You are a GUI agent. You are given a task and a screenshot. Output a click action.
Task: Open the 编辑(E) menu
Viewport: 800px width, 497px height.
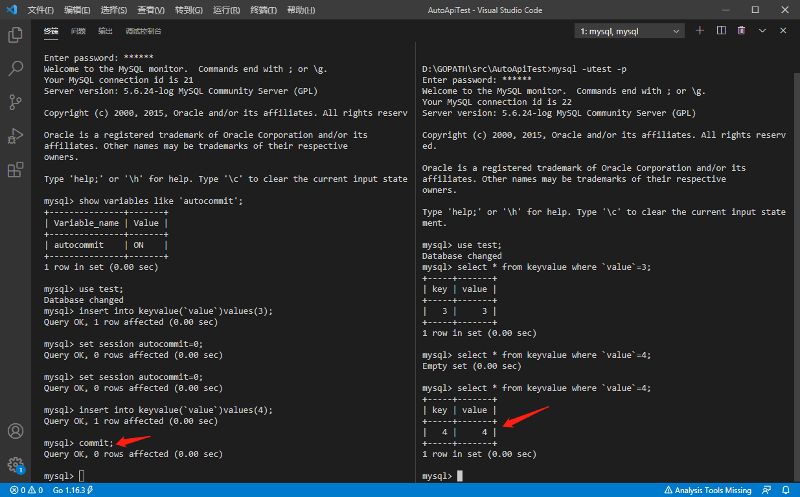pyautogui.click(x=77, y=10)
